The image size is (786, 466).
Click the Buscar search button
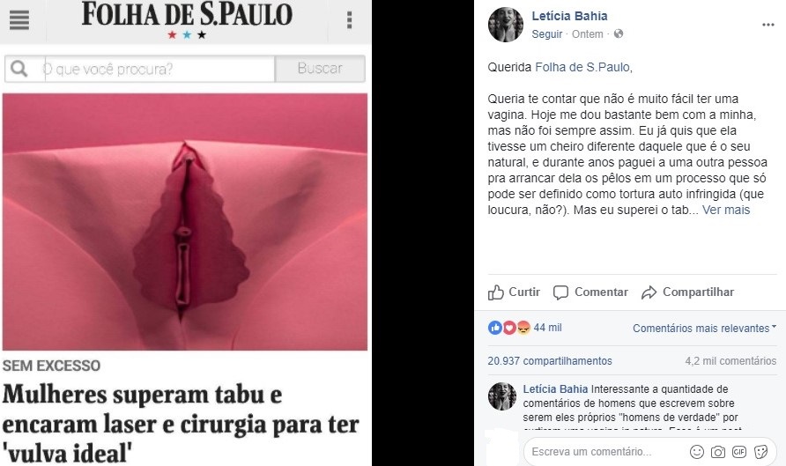(x=320, y=69)
